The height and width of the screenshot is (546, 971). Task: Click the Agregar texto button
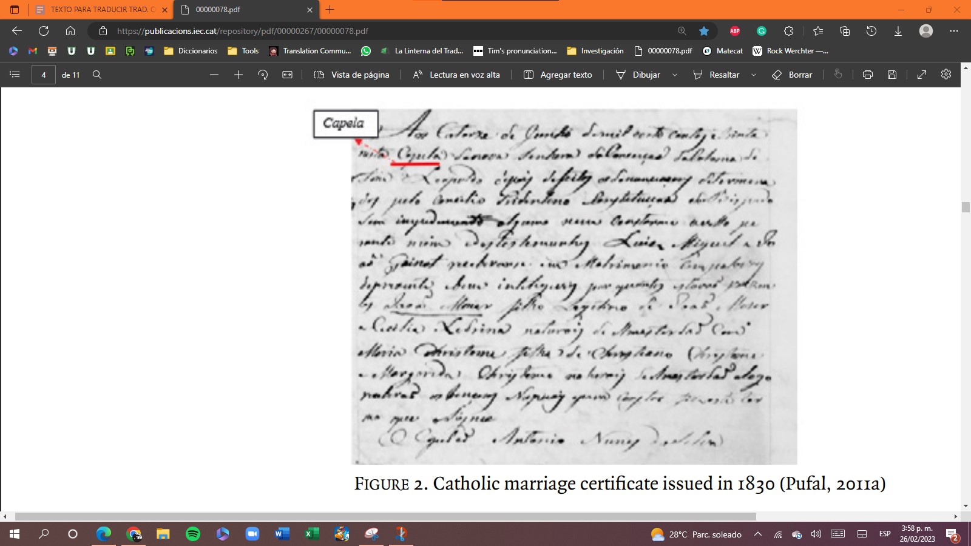(x=558, y=75)
